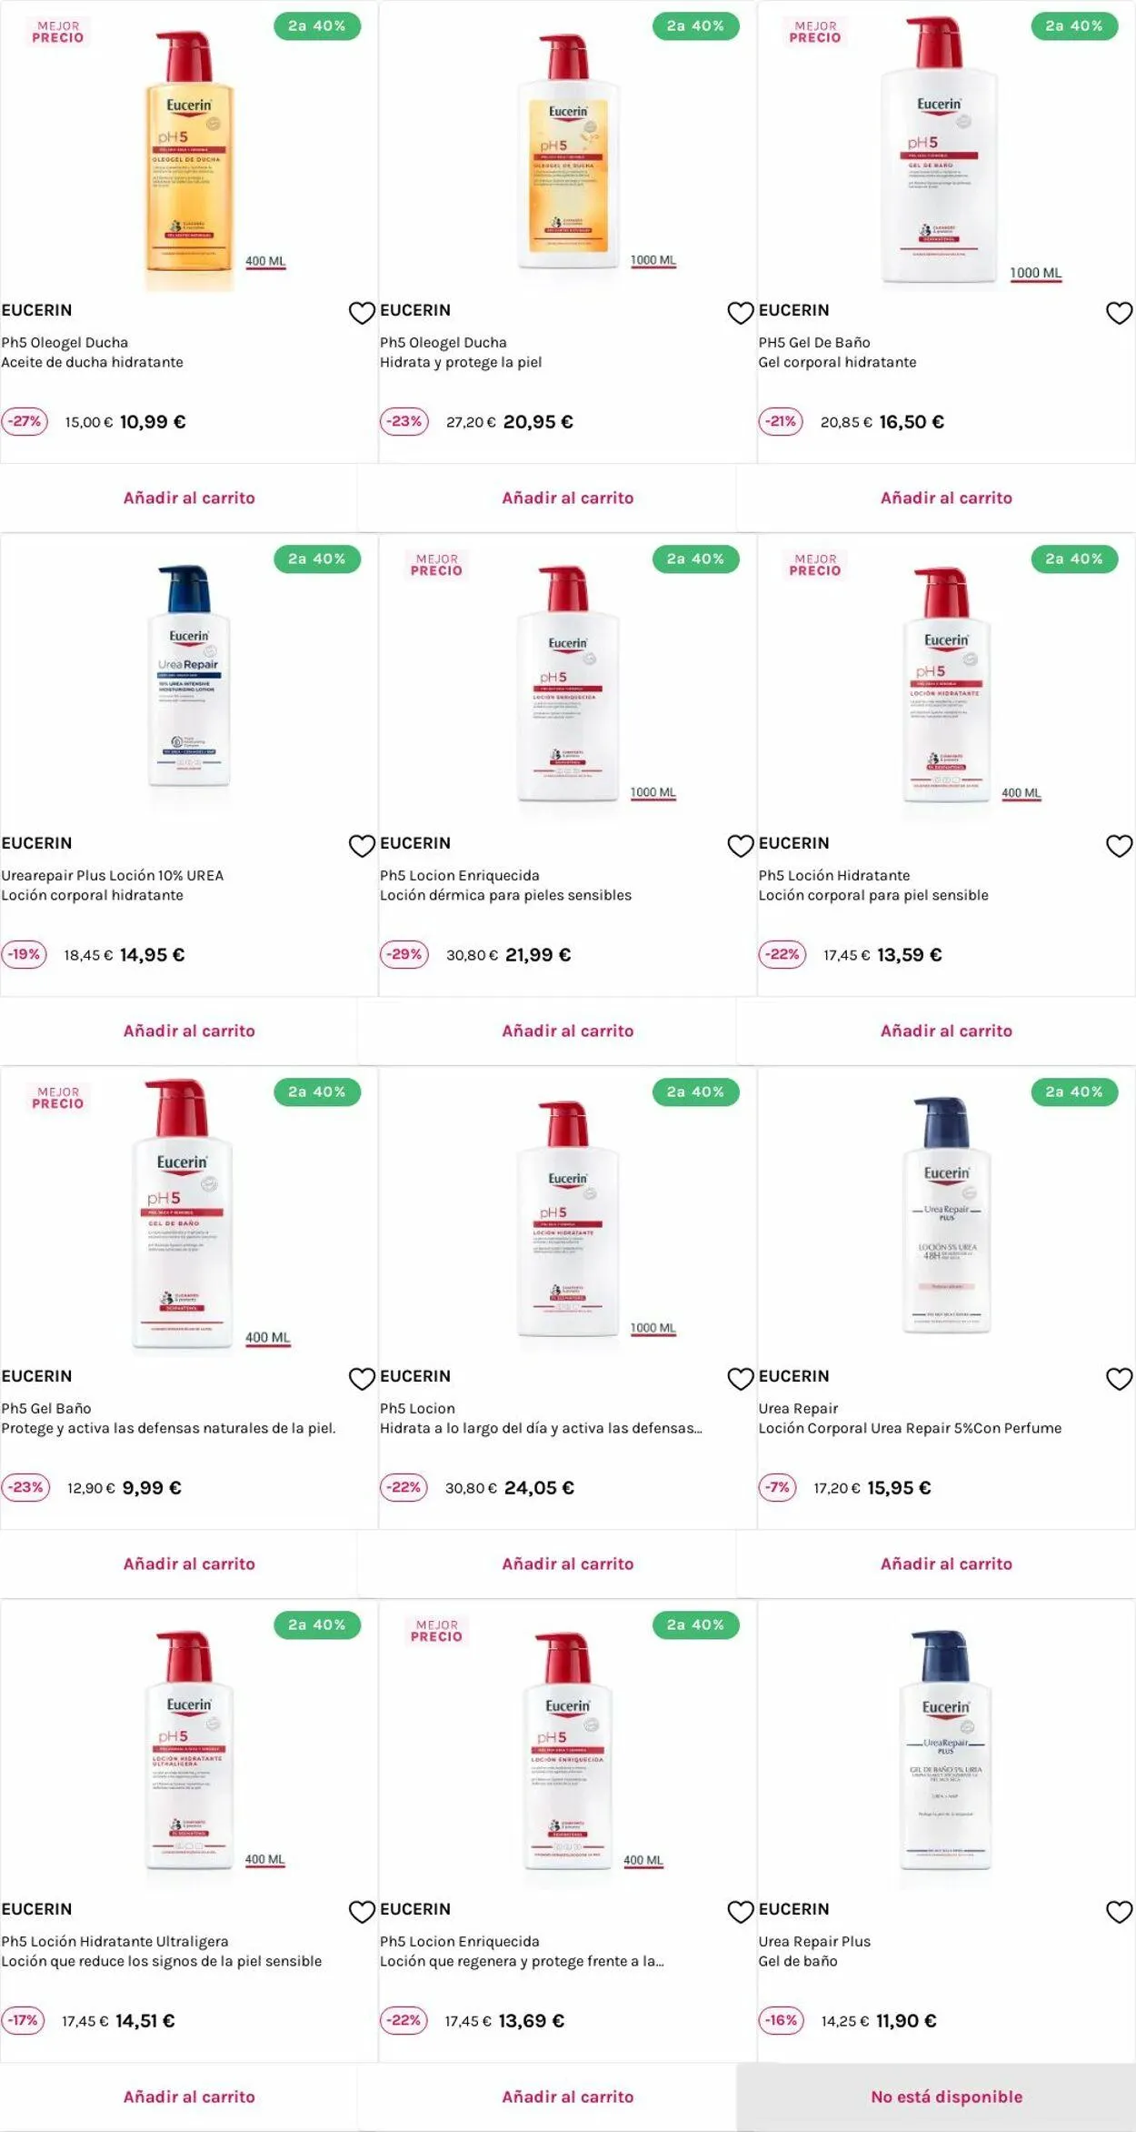The width and height of the screenshot is (1136, 2132).
Task: Favorite the Urea Repair Plus Gel de baño
Action: pyautogui.click(x=1119, y=1912)
